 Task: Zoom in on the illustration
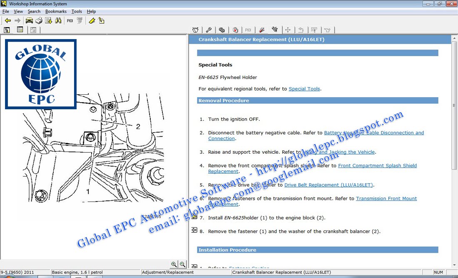(174, 264)
